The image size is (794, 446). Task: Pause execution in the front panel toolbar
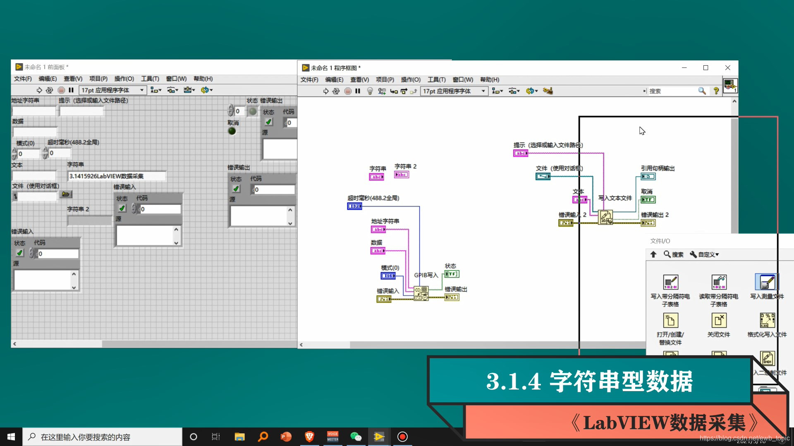point(71,90)
